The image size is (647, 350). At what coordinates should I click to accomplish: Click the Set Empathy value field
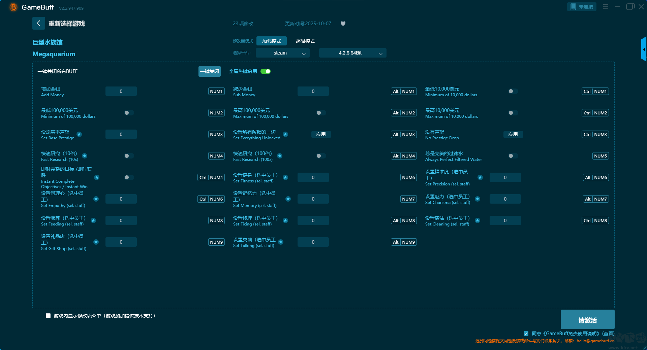click(121, 199)
